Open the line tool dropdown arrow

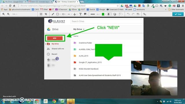71,14
